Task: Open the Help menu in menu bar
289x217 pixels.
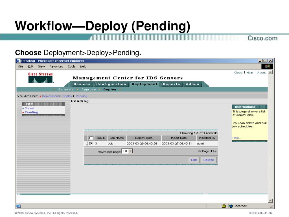Action: tap(83, 66)
